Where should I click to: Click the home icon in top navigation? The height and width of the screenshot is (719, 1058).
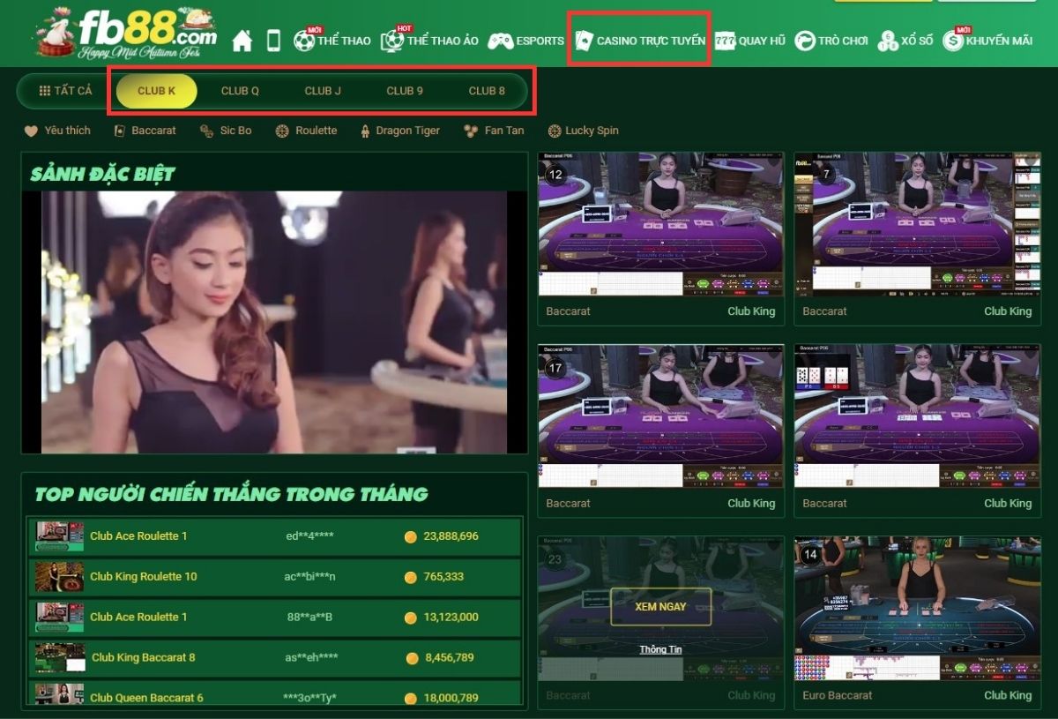click(242, 41)
